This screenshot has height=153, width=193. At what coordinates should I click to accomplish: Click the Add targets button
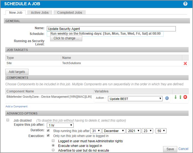(x=17, y=72)
